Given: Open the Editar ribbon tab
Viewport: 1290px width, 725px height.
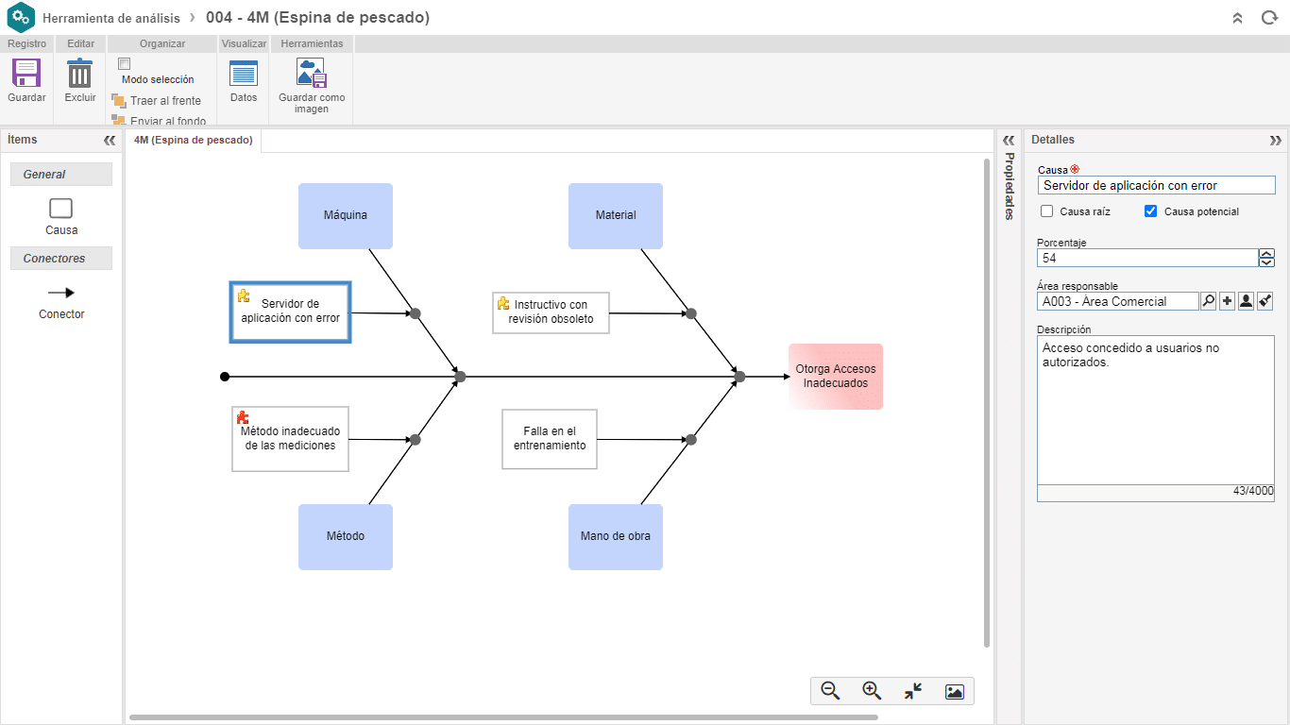Looking at the screenshot, I should [80, 43].
